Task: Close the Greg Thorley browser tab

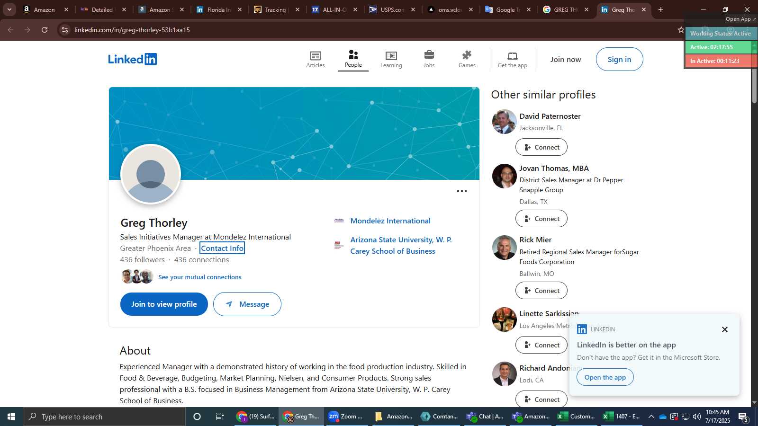Action: click(644, 9)
